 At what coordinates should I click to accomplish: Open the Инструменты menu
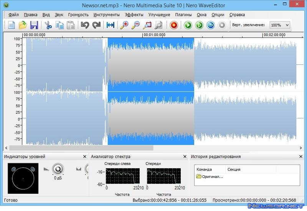[106, 15]
